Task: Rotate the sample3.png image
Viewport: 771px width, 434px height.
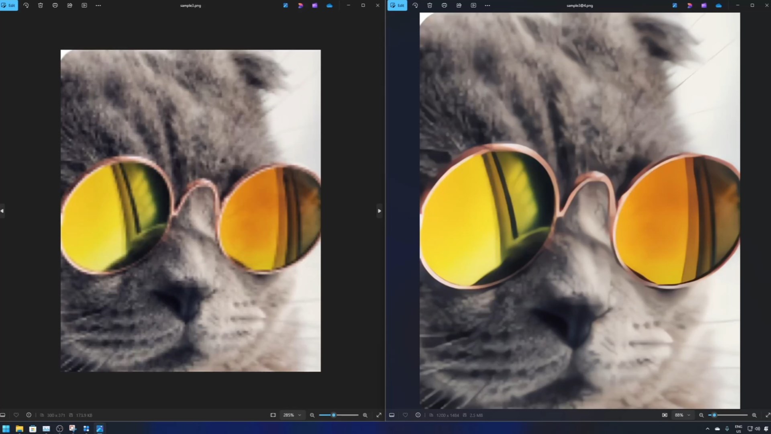Action: coord(26,6)
